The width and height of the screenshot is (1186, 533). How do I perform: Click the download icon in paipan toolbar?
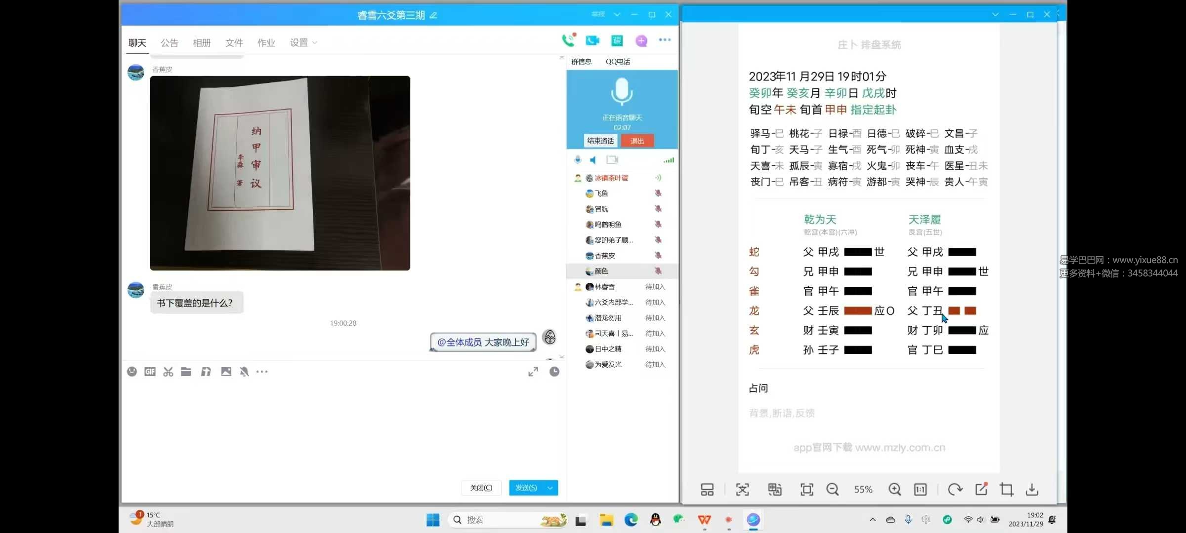(x=1032, y=489)
